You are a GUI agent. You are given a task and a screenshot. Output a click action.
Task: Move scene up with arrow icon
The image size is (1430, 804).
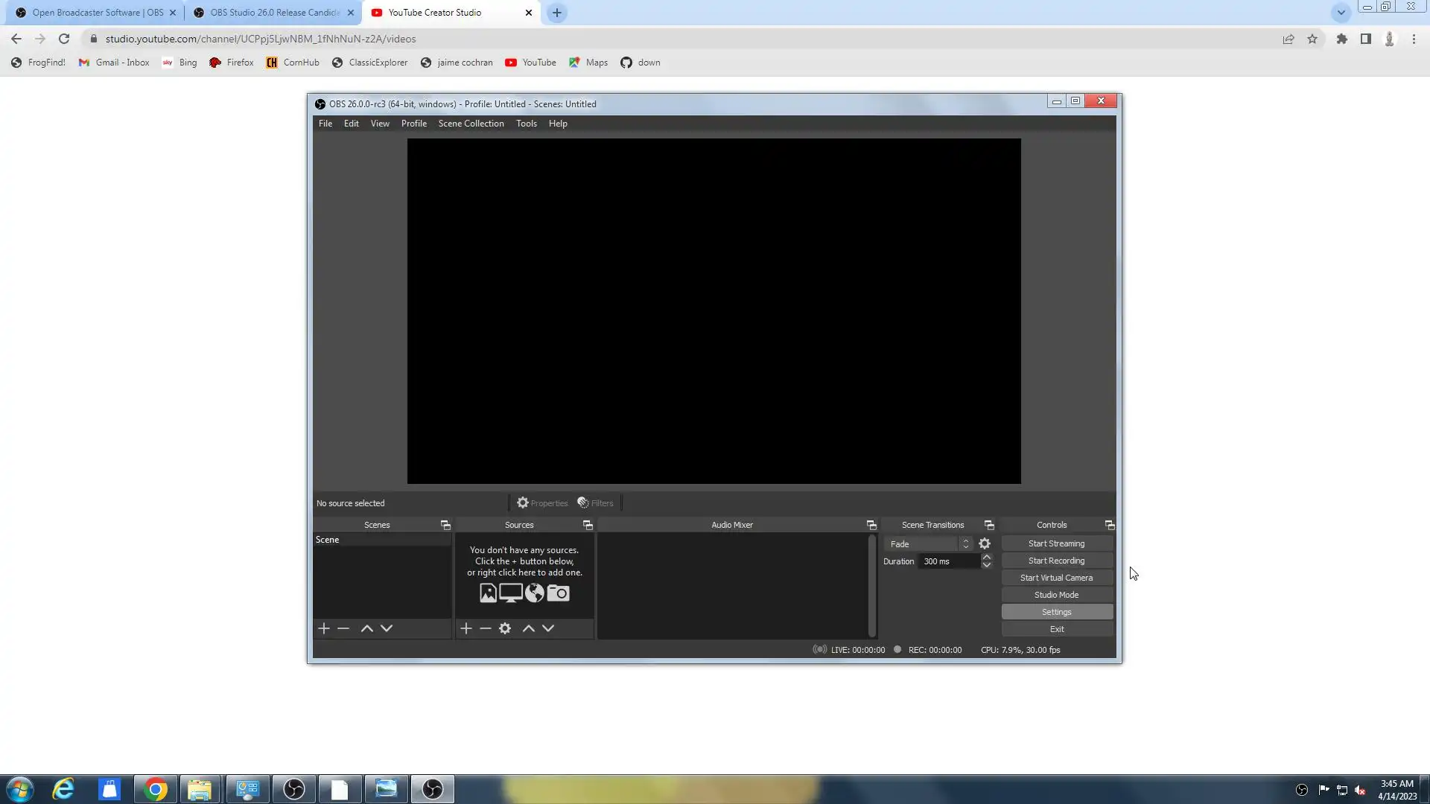[x=367, y=629]
